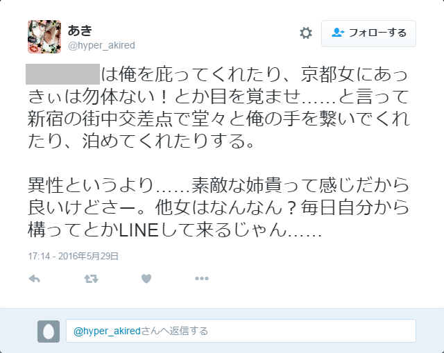Click the @hyper_akired mention inside reply box
The height and width of the screenshot is (353, 444).
[x=107, y=331]
